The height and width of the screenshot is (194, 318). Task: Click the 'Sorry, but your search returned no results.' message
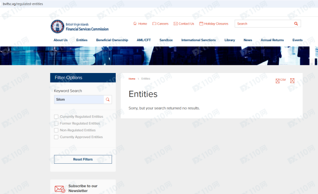tap(164, 108)
